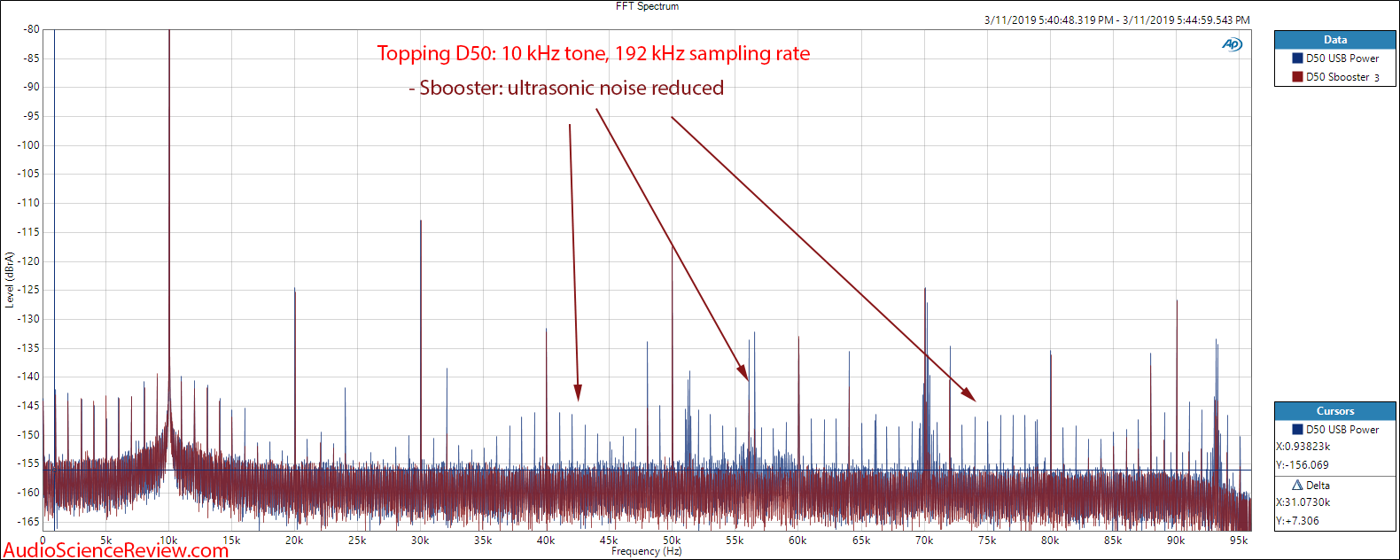
Task: Click the blue swatch in the Cursors panel
Action: click(x=1297, y=430)
